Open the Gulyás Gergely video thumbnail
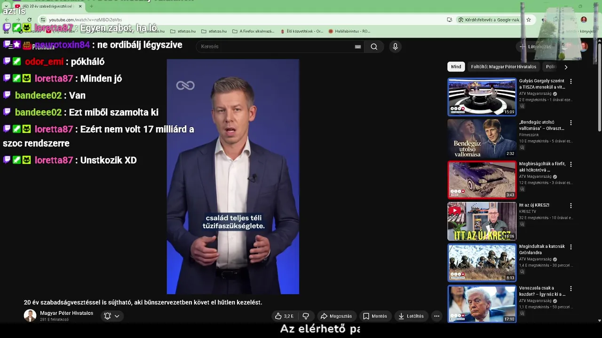Viewport: 602px width, 338px height. [482, 97]
